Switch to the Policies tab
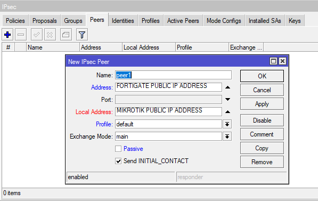 pyautogui.click(x=15, y=21)
